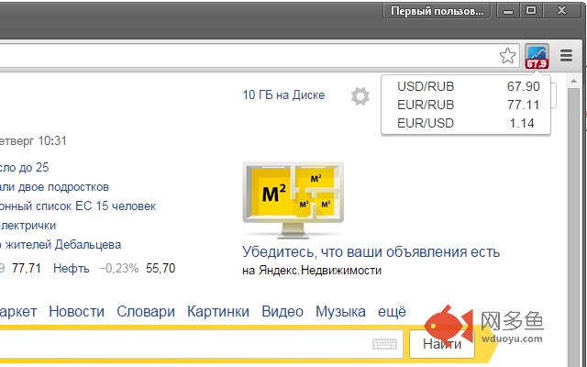Click на Яндекс.Недвижимости caption text
The height and width of the screenshot is (367, 587).
tap(312, 270)
